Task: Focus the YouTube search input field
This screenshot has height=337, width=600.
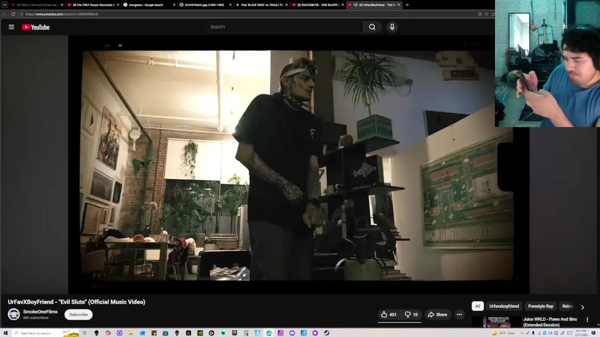Action: click(x=284, y=27)
